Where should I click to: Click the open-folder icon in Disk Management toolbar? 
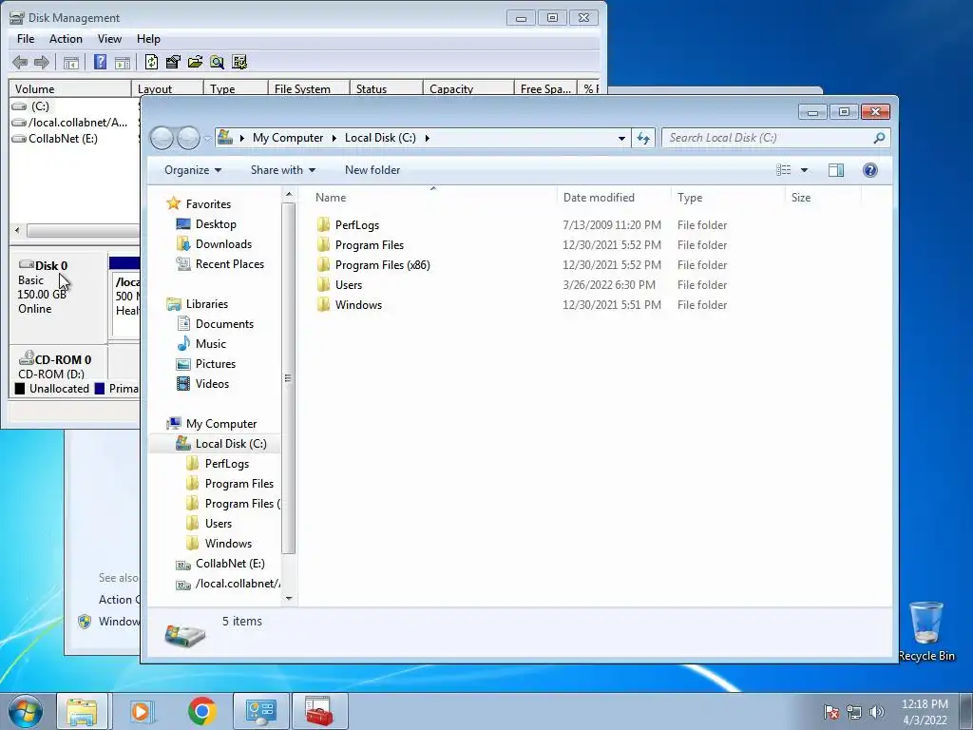(195, 62)
